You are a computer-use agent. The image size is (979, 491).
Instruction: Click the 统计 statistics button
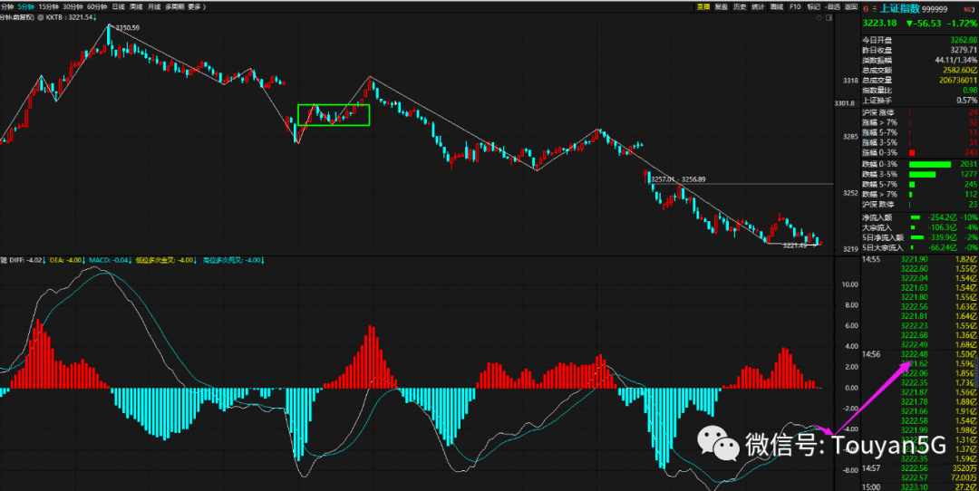[757, 6]
